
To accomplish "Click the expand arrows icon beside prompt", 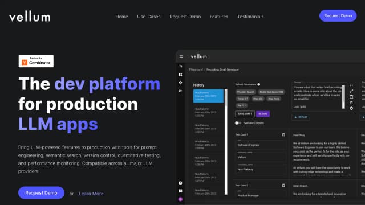I will pos(351,91).
